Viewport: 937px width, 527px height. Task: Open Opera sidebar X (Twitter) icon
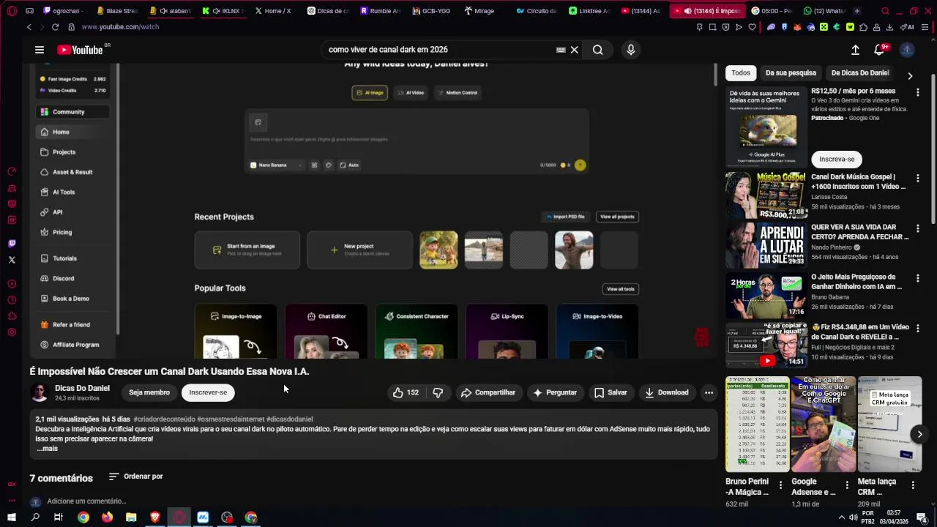coord(12,260)
